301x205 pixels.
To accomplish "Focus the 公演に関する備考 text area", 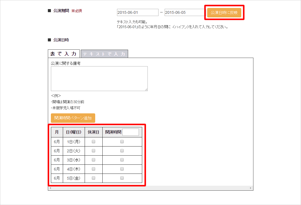I will (99, 79).
